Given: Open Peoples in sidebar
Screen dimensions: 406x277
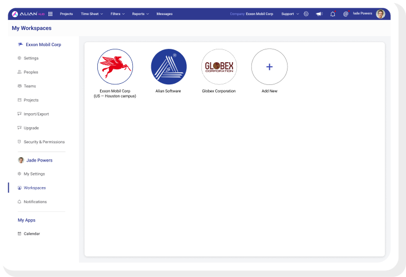Looking at the screenshot, I should pos(31,72).
